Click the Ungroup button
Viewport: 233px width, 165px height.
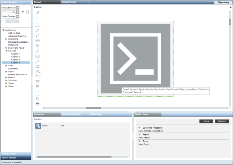pyautogui.click(x=222, y=121)
